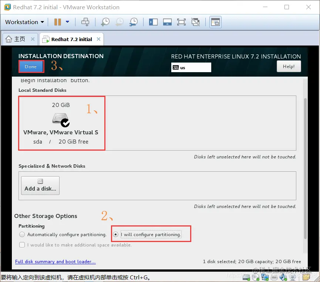The image size is (320, 282).
Task: Minimize the VMware Workstation window
Action: click(265, 7)
